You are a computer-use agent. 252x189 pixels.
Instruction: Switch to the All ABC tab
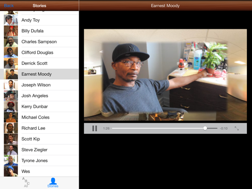click(x=26, y=183)
